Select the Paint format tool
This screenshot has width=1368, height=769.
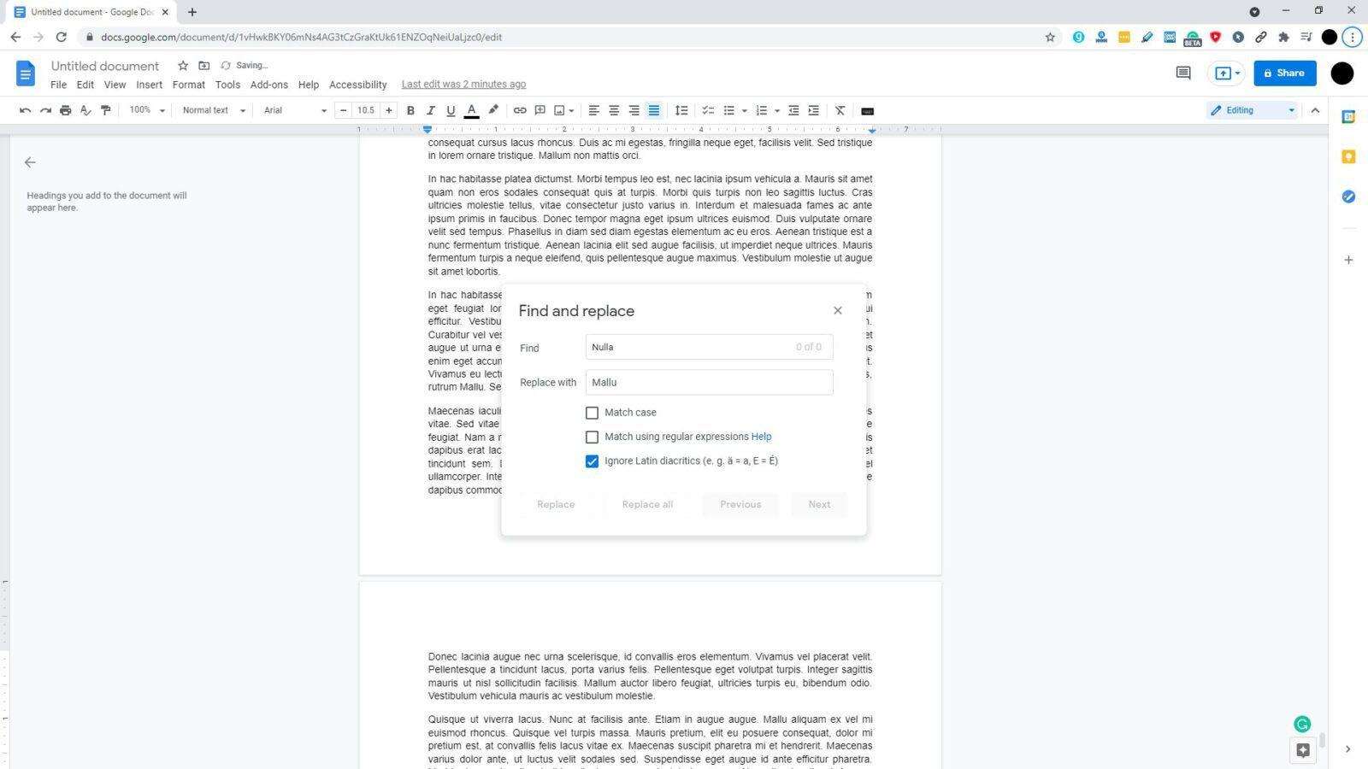coord(106,109)
